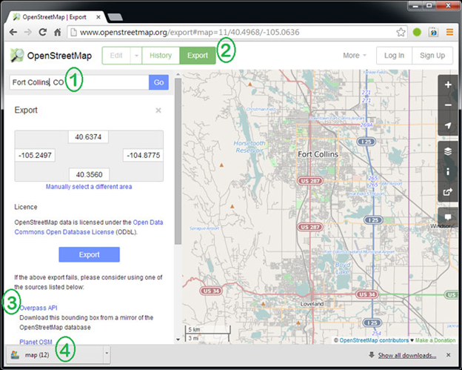Image resolution: width=462 pixels, height=370 pixels.
Task: Close the Export side panel
Action: pos(158,110)
